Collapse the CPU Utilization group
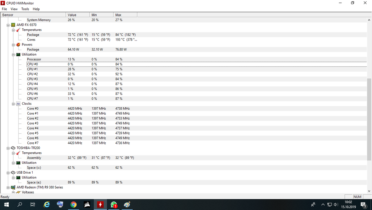The width and height of the screenshot is (372, 210). [13, 54]
